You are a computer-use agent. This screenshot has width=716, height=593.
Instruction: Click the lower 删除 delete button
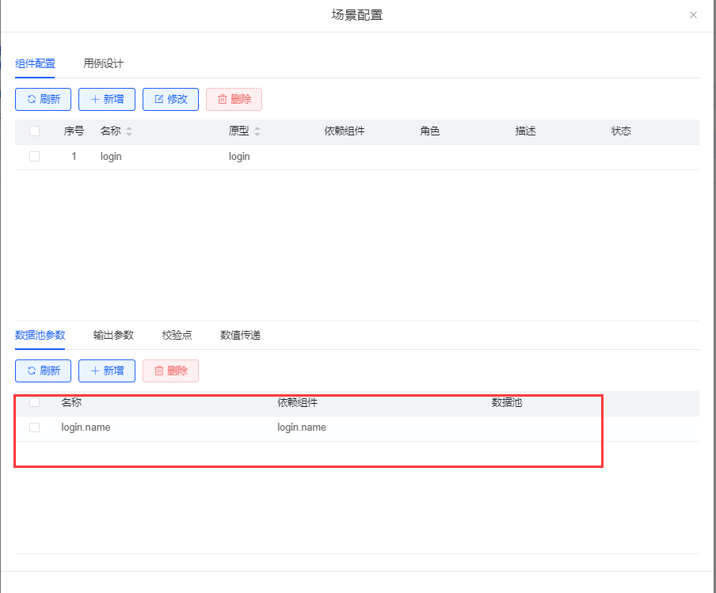[x=170, y=371]
